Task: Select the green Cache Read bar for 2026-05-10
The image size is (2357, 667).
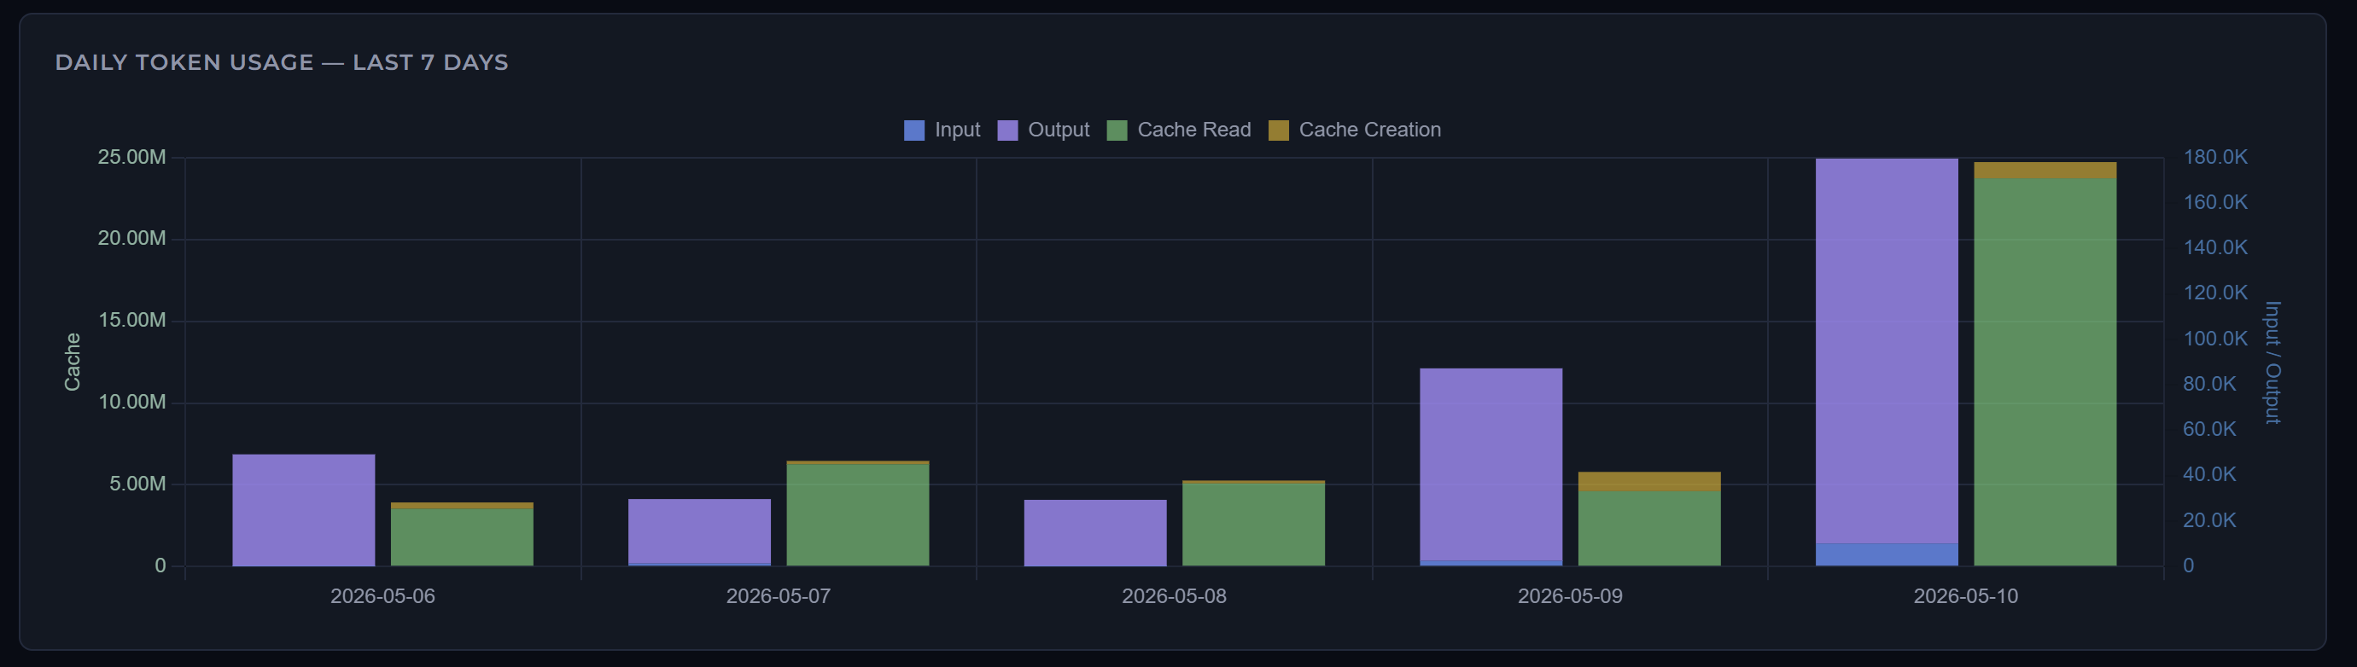Action: point(2045,372)
